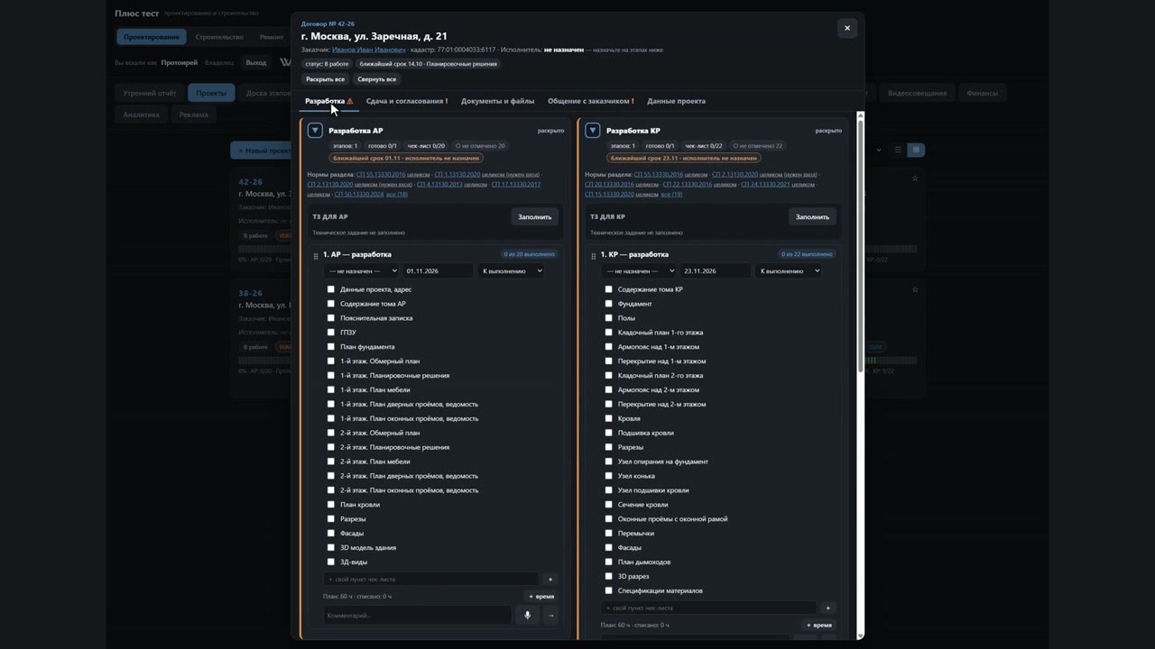
Task: Check the Спецификации материалов item
Action: coord(608,590)
